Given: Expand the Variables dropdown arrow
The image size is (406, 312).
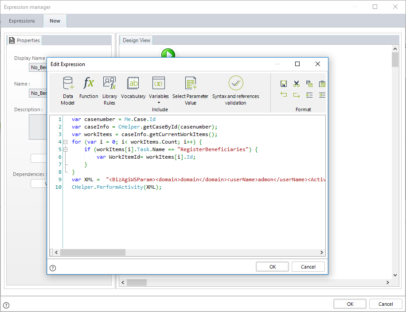Looking at the screenshot, I should coord(159,103).
